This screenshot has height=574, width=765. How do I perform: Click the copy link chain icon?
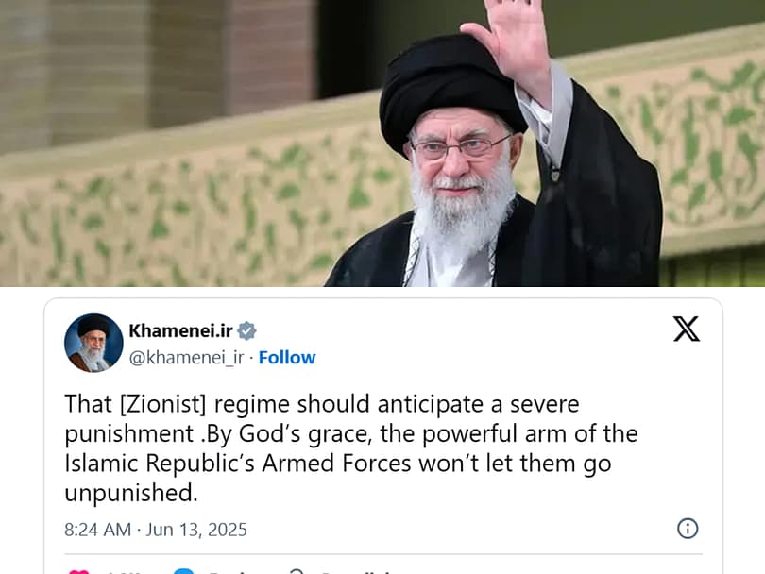tap(297, 571)
